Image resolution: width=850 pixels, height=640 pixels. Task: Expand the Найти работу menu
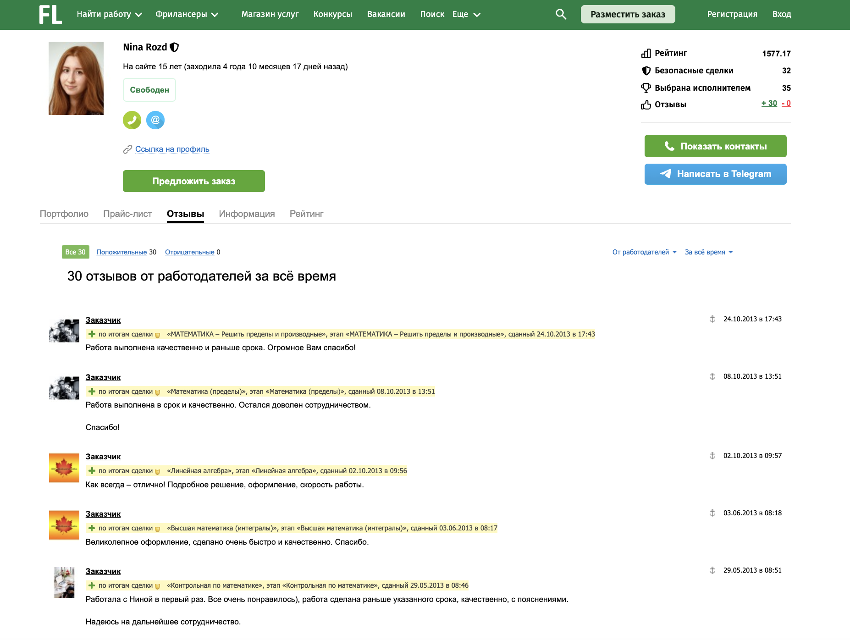[110, 14]
